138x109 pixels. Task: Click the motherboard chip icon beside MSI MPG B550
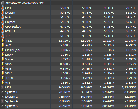pyautogui.click(x=3, y=3)
